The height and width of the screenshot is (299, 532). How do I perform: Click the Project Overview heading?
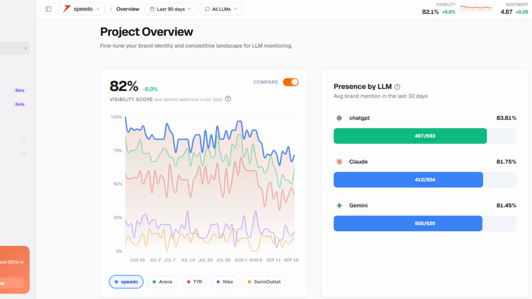146,32
